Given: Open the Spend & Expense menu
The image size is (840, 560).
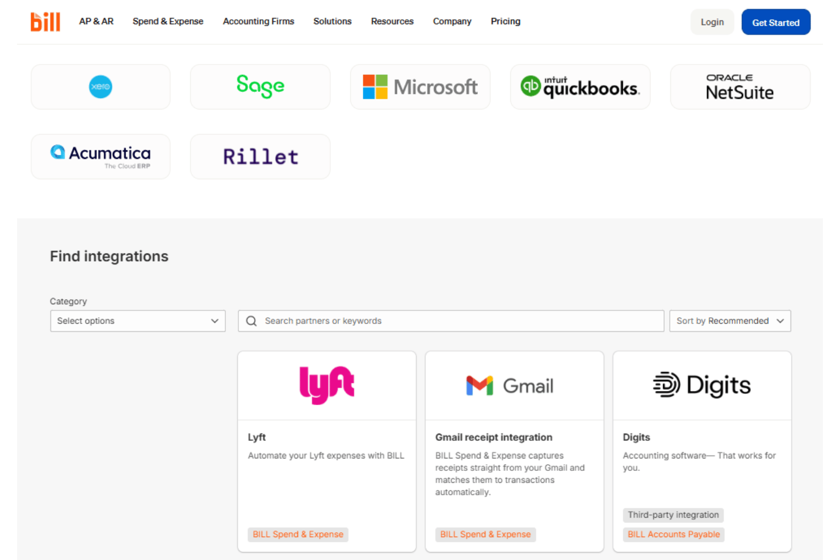Looking at the screenshot, I should coord(168,22).
